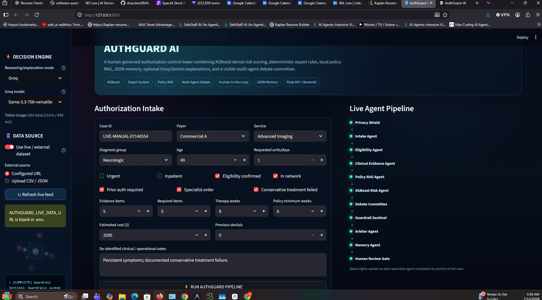Click the taskbar Search box
Screen dimensions: 542x300
[x=47, y=296]
